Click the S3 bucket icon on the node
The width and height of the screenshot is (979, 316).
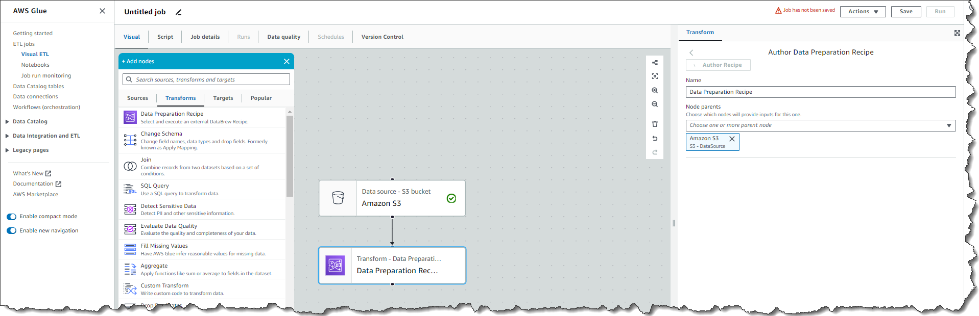[338, 198]
